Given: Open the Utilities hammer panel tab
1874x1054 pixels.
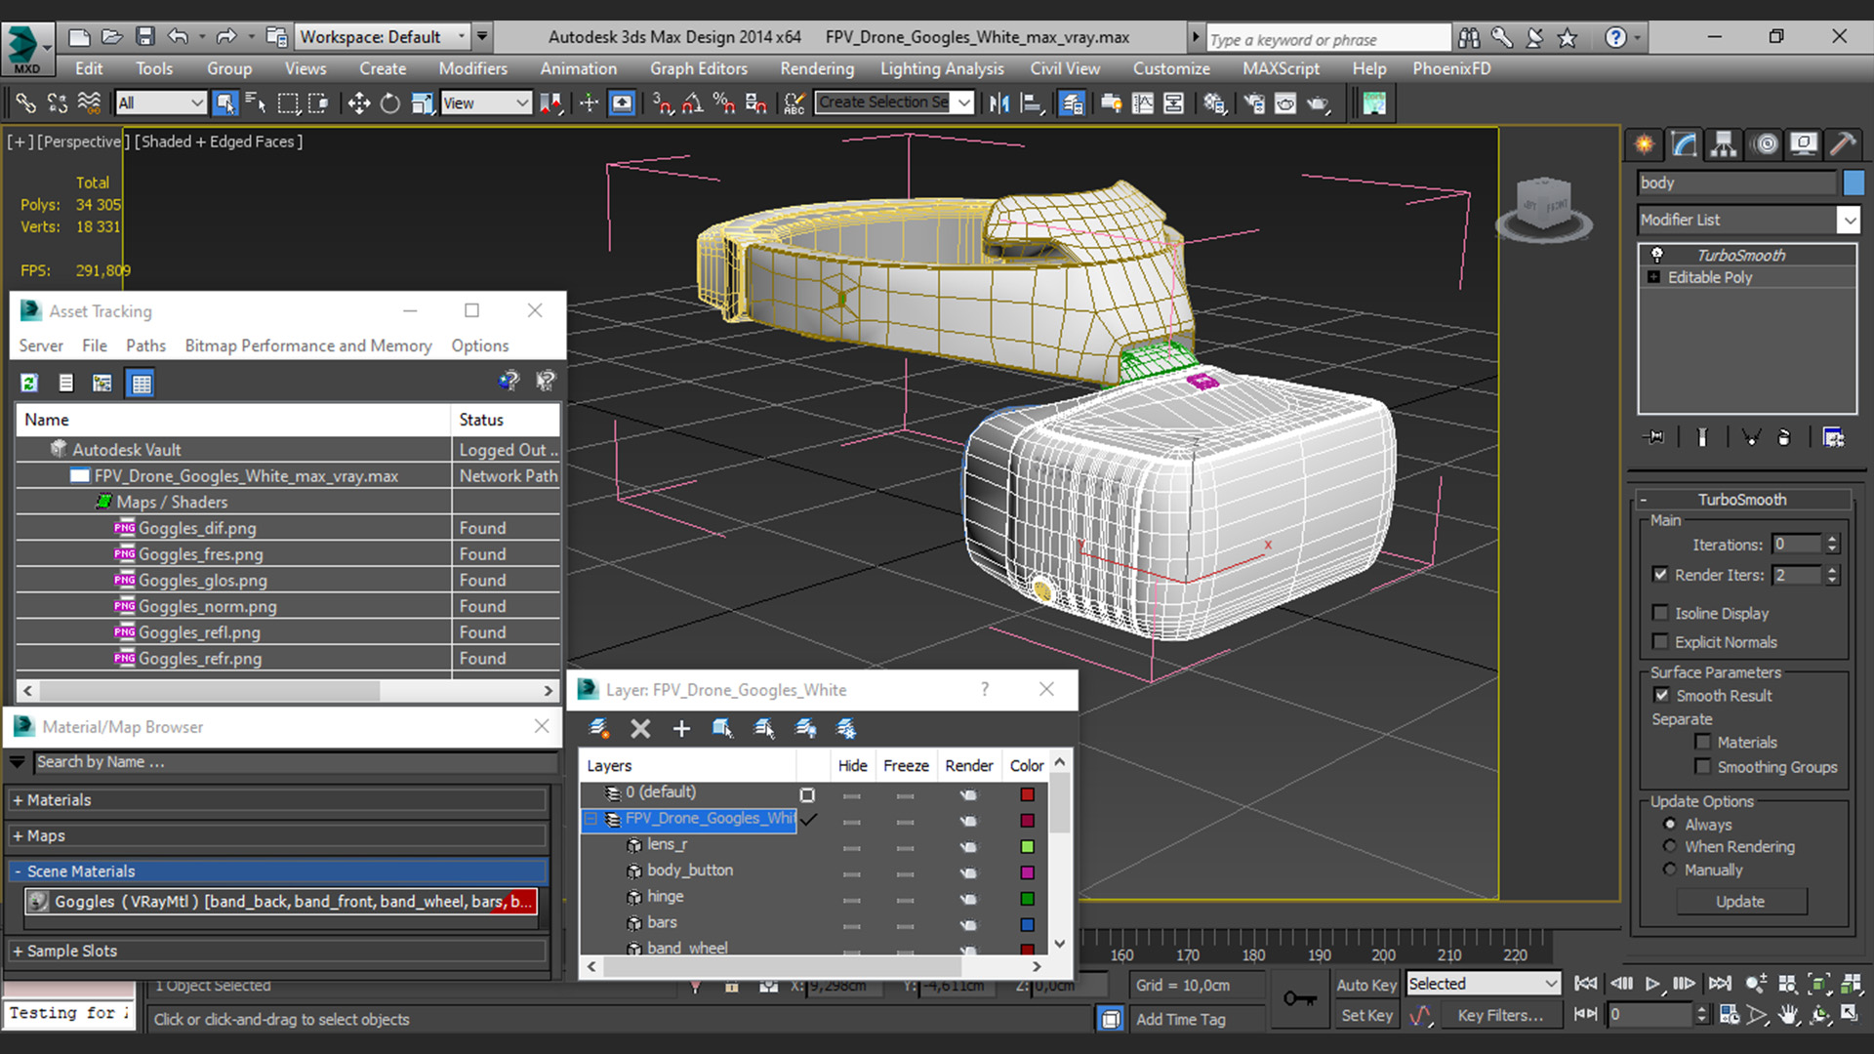Looking at the screenshot, I should tap(1843, 144).
